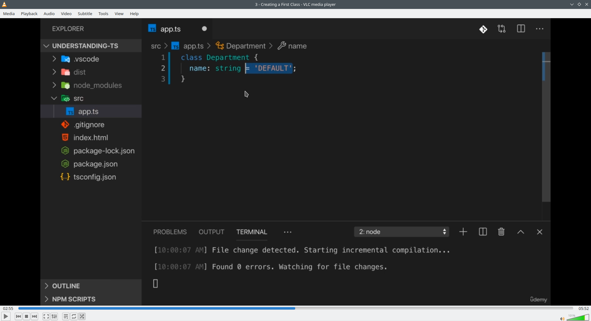Maximize panel with up chevron
The width and height of the screenshot is (591, 321).
(521, 232)
